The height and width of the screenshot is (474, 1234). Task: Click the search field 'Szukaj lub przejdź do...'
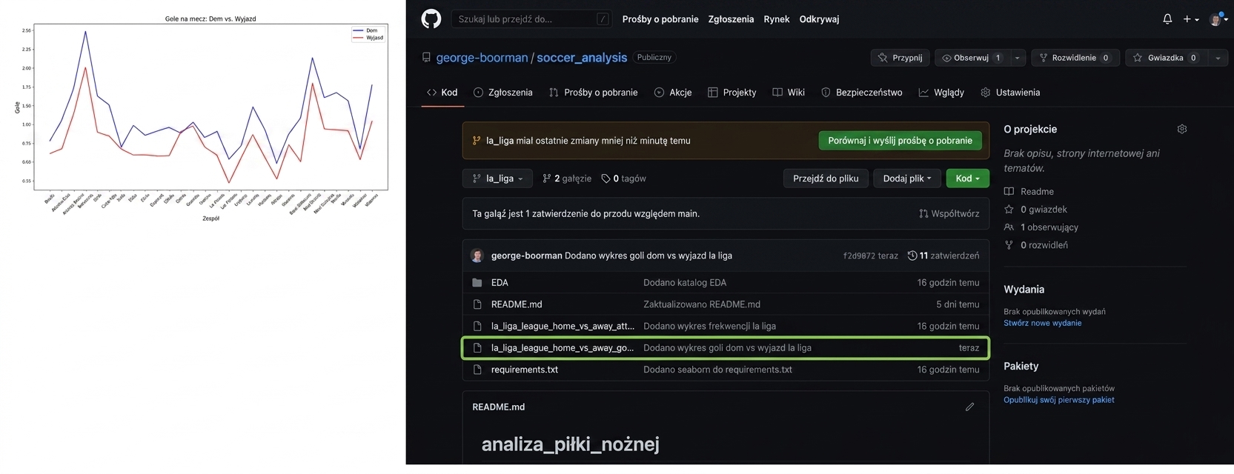(x=531, y=19)
